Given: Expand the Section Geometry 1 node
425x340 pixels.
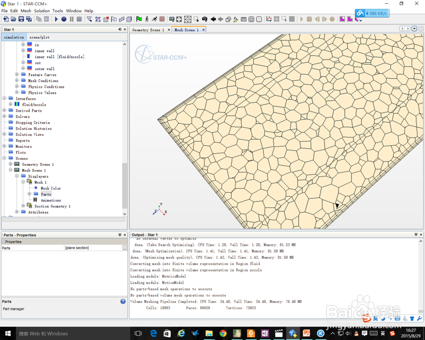Looking at the screenshot, I should [x=23, y=206].
